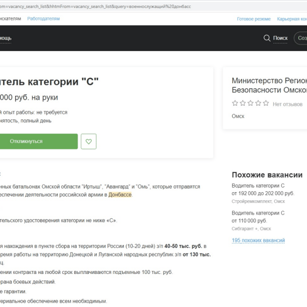Image resolution: width=307 pixels, height=307 pixels.
Task: Open the Карьерная консультация link
Action: tap(292, 19)
